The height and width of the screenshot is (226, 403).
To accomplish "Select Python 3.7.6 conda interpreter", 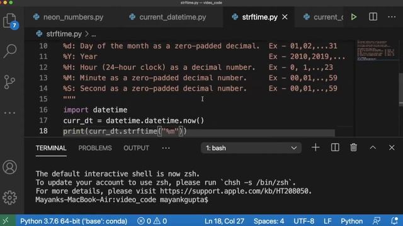I will coord(74,221).
